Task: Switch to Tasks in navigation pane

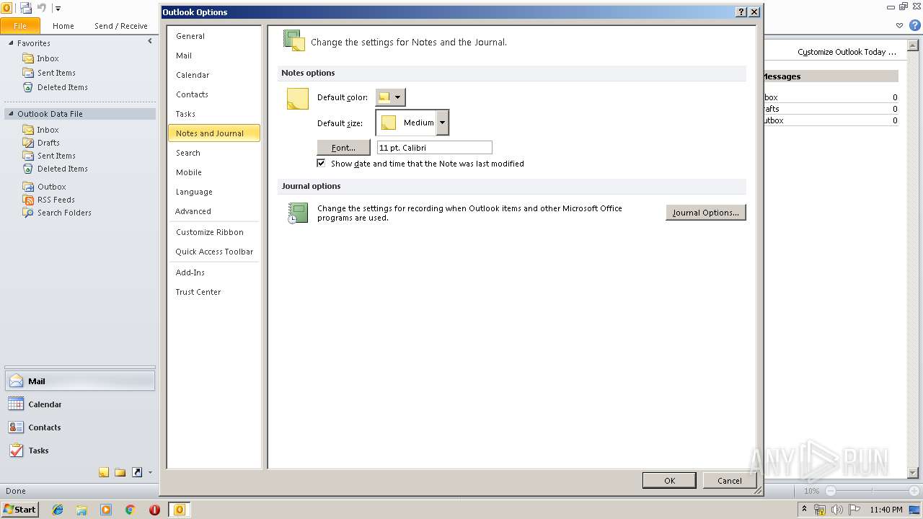Action: [x=79, y=451]
